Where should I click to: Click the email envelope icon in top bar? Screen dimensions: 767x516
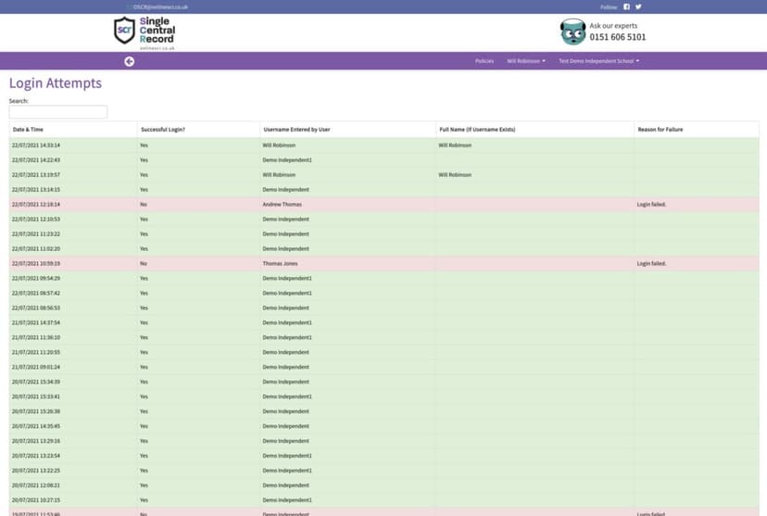tap(129, 6)
